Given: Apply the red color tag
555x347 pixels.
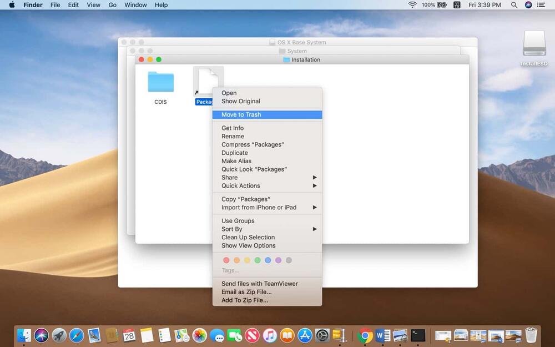Looking at the screenshot, I should point(226,260).
